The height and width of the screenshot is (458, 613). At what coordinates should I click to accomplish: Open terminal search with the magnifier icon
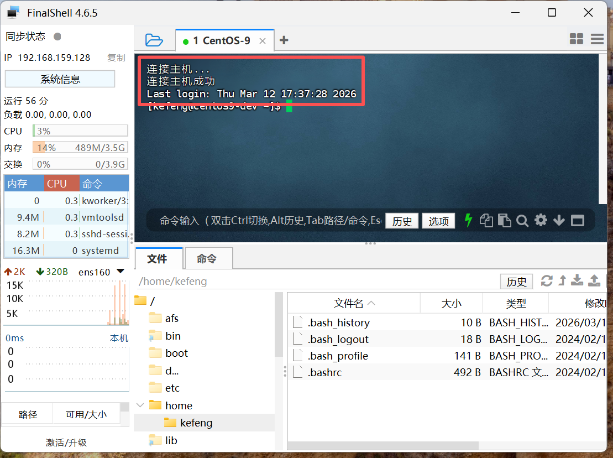tap(522, 221)
